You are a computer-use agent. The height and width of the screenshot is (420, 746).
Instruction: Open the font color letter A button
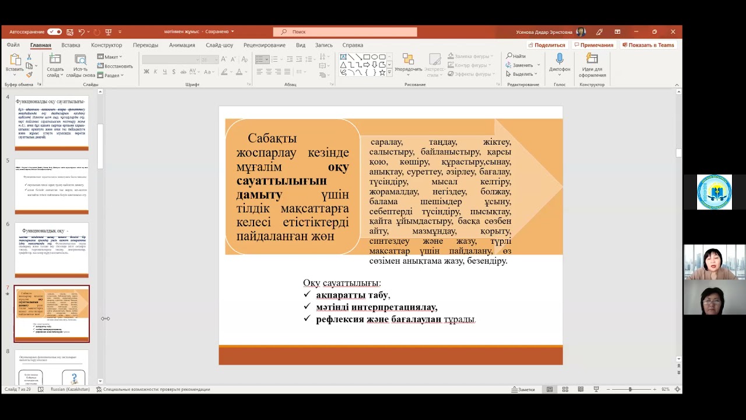pyautogui.click(x=239, y=72)
